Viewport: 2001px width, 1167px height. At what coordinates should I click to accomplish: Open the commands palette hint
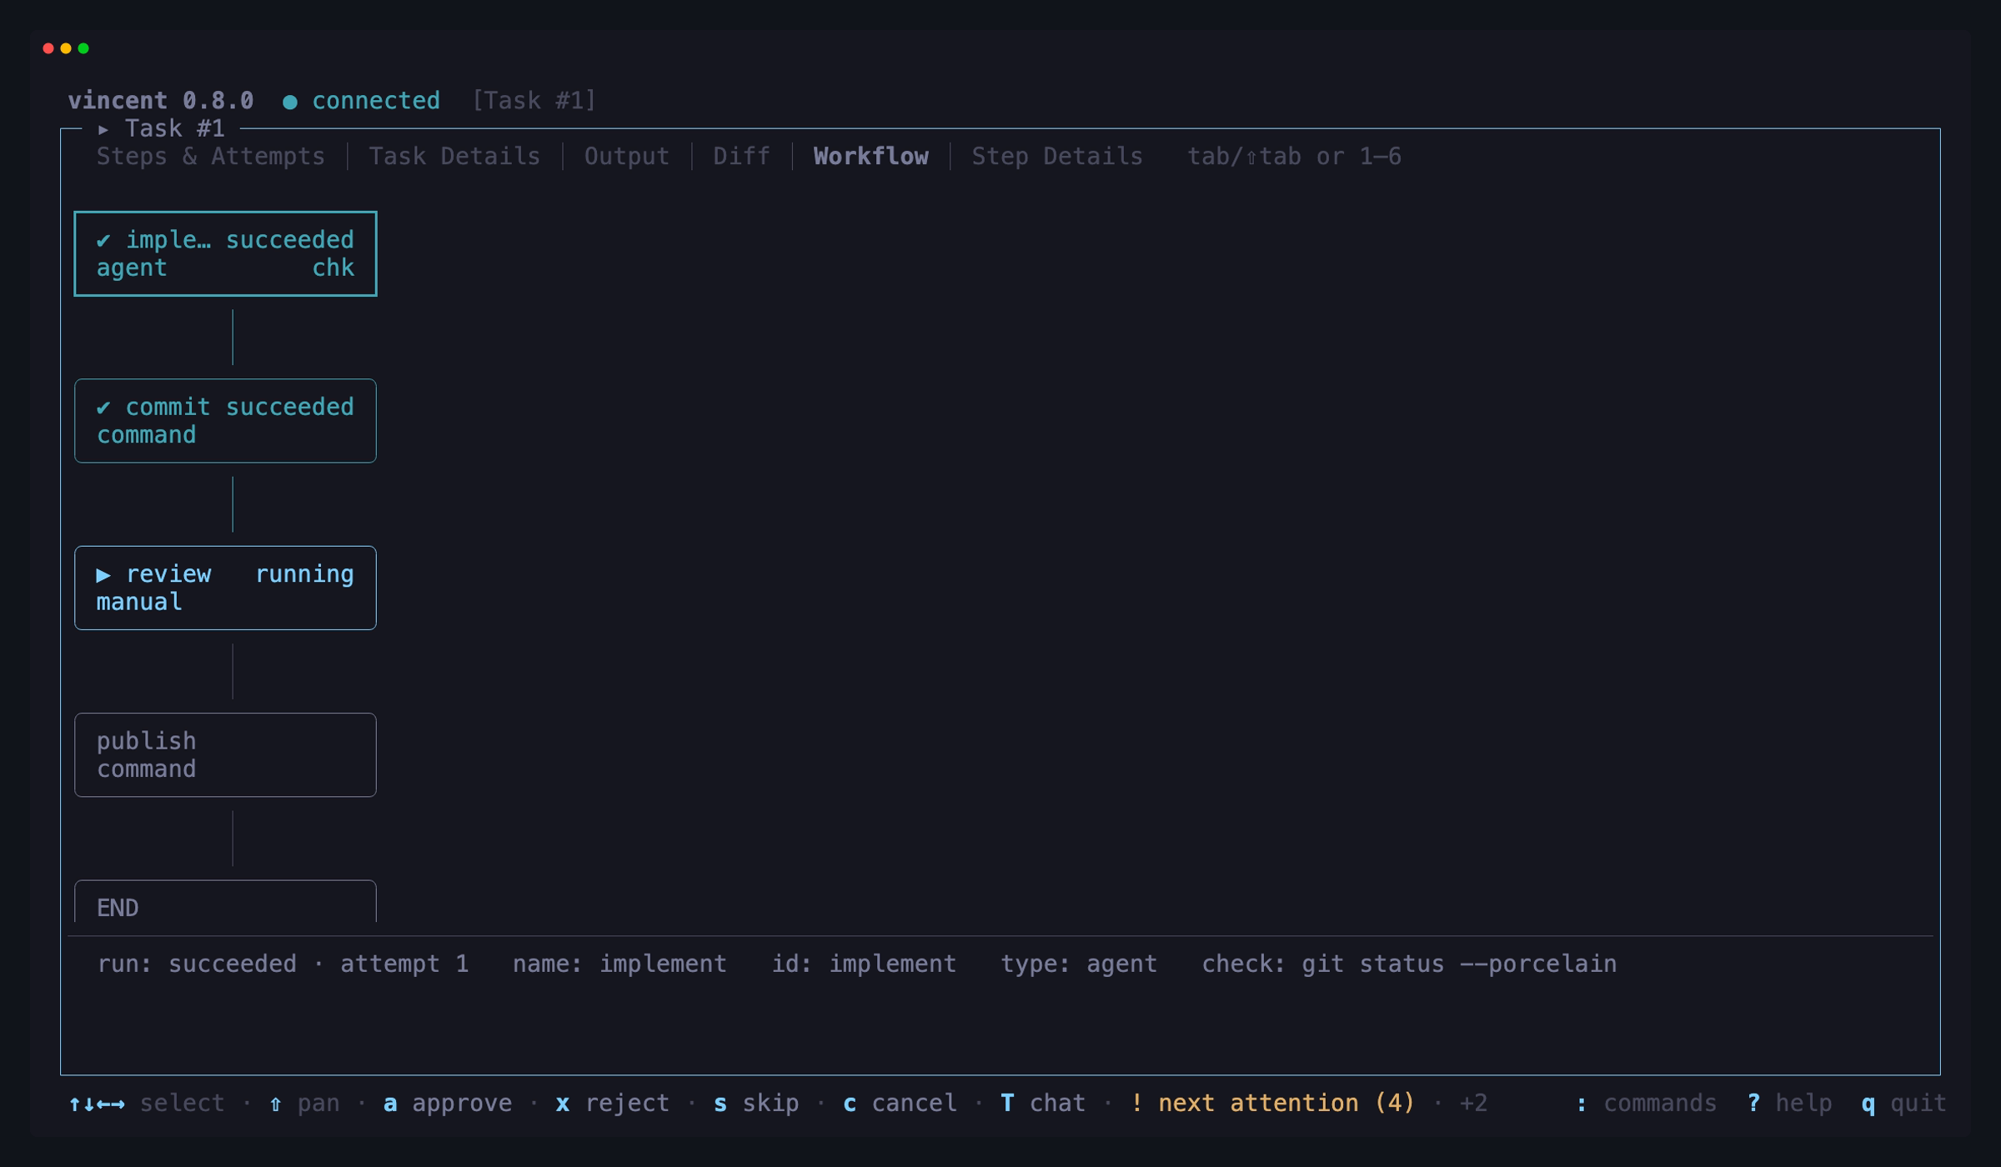1646,1104
